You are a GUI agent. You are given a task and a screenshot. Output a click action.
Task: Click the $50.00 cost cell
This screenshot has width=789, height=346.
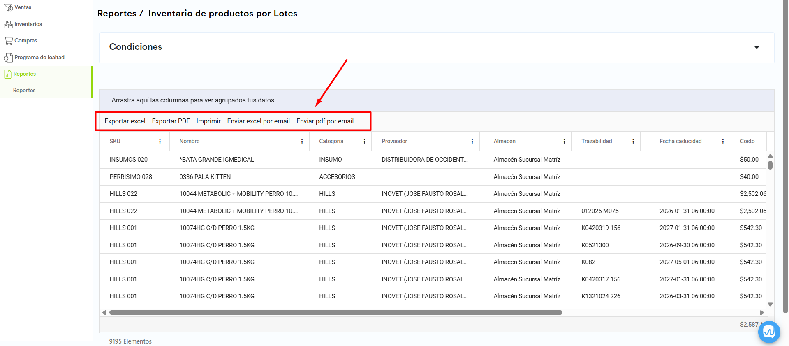click(749, 160)
